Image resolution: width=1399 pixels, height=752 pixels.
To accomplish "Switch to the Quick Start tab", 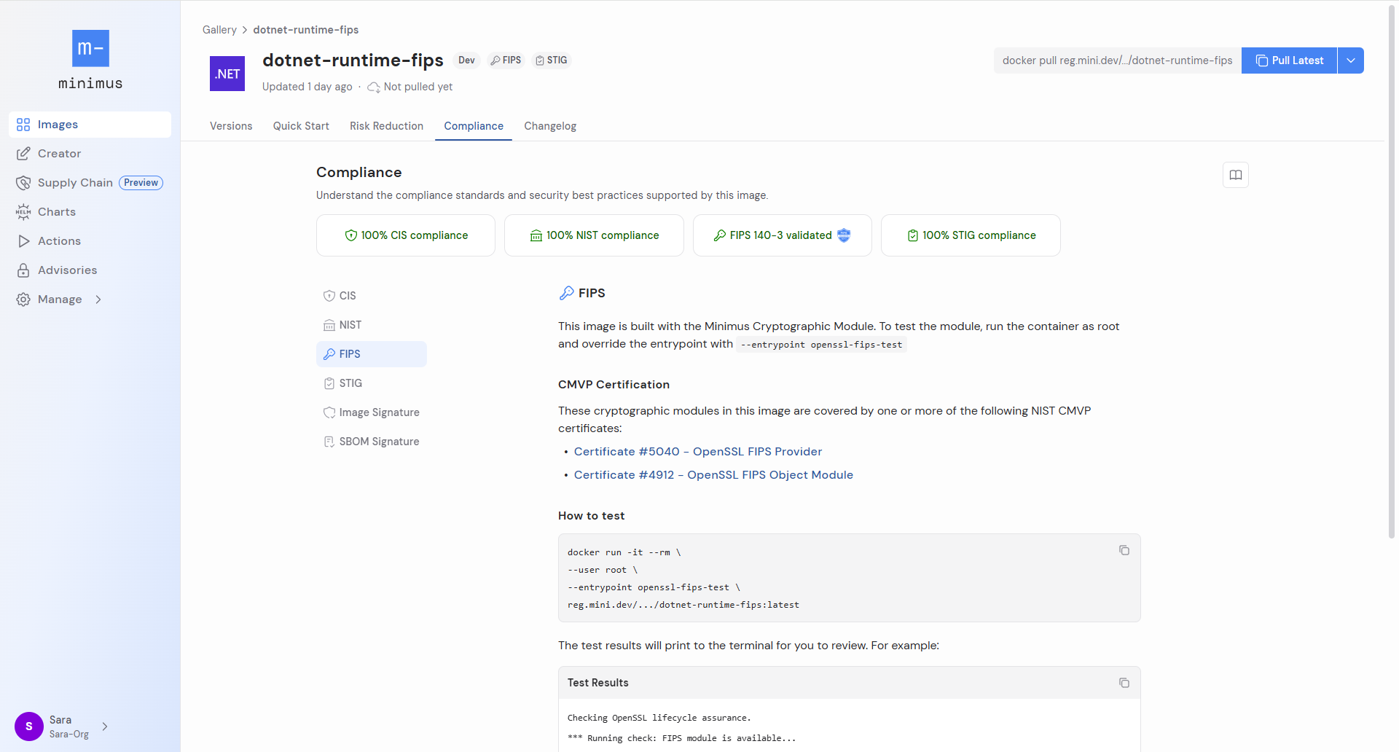I will (301, 126).
